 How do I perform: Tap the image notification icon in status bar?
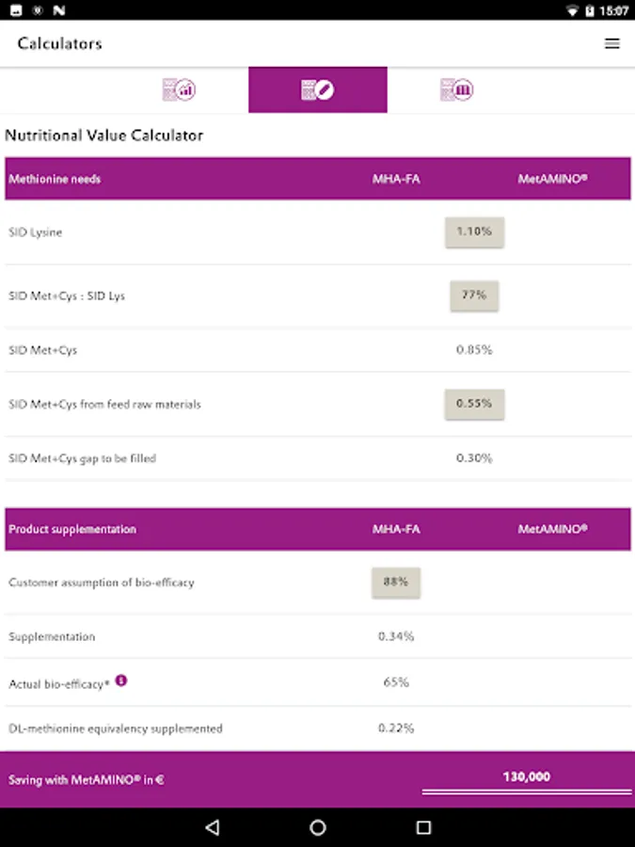click(x=16, y=10)
